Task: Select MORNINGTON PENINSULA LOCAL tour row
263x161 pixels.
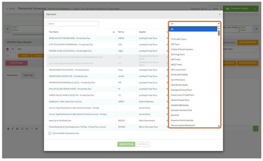Action: [107, 82]
